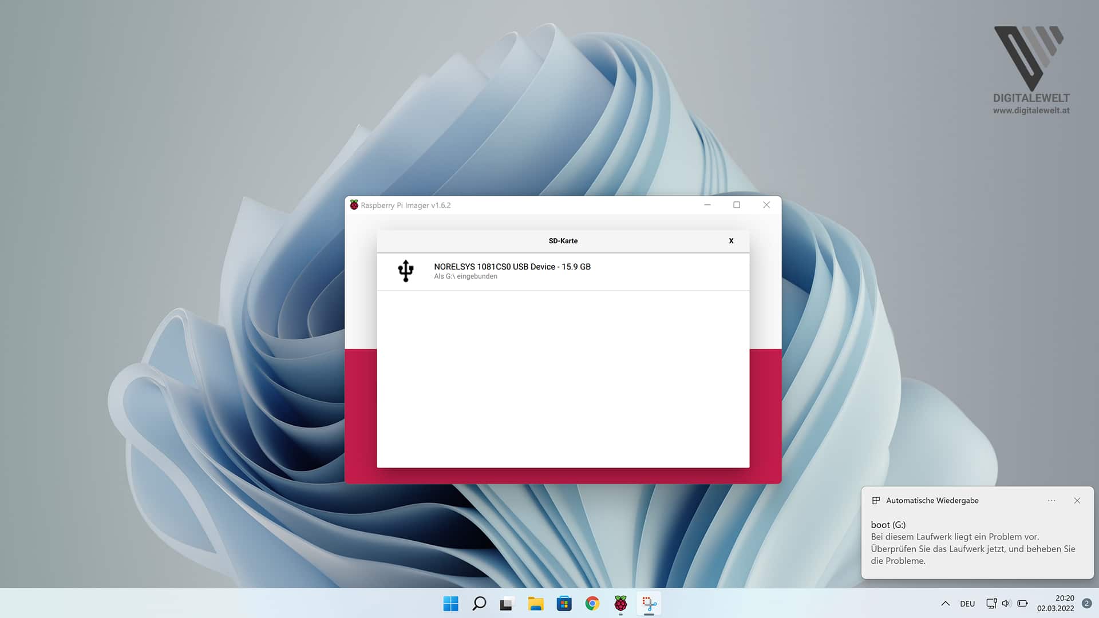Click the battery tray icon
Screen dimensions: 1099x618
[x=1023, y=604]
